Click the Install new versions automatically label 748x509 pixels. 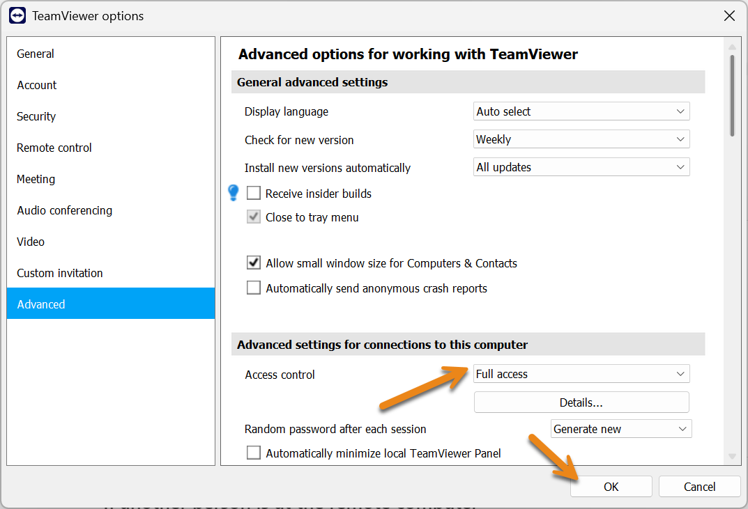click(327, 169)
